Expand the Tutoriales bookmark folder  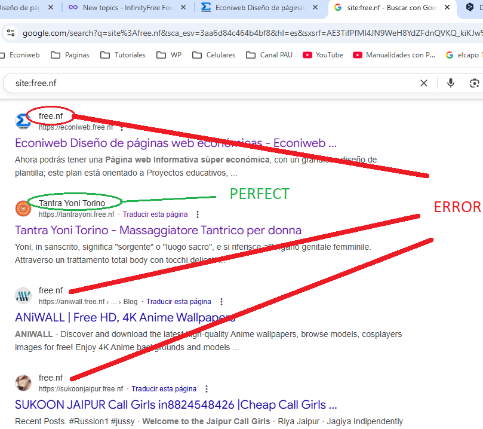122,55
